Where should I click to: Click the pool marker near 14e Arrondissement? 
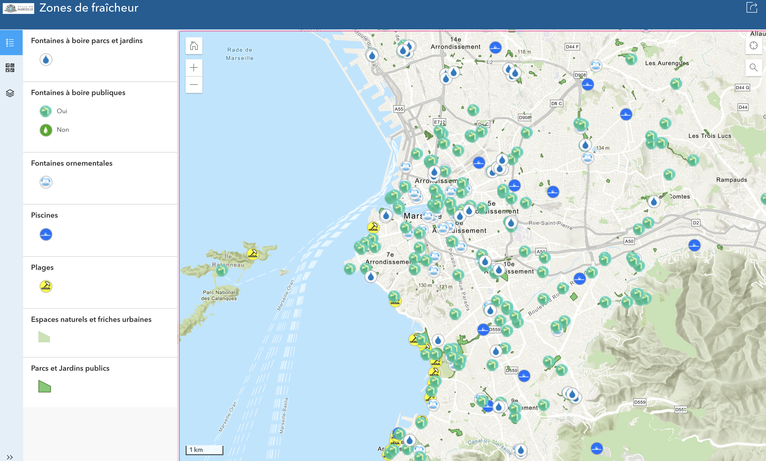[495, 48]
